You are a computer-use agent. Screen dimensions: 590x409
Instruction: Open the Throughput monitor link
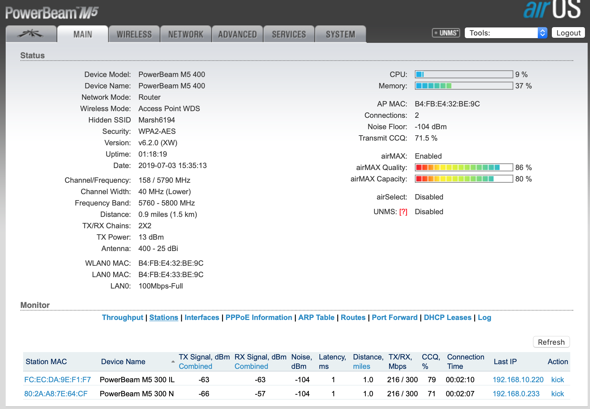(123, 318)
